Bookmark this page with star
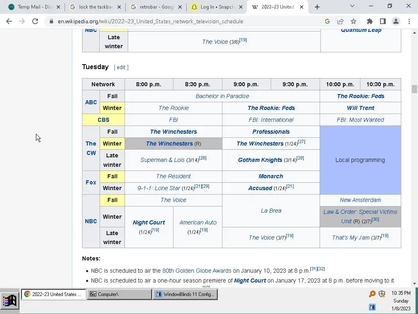The height and width of the screenshot is (314, 418). point(354,21)
